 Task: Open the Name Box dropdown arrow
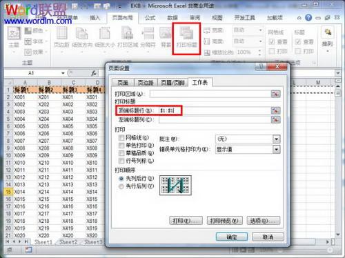[63, 73]
